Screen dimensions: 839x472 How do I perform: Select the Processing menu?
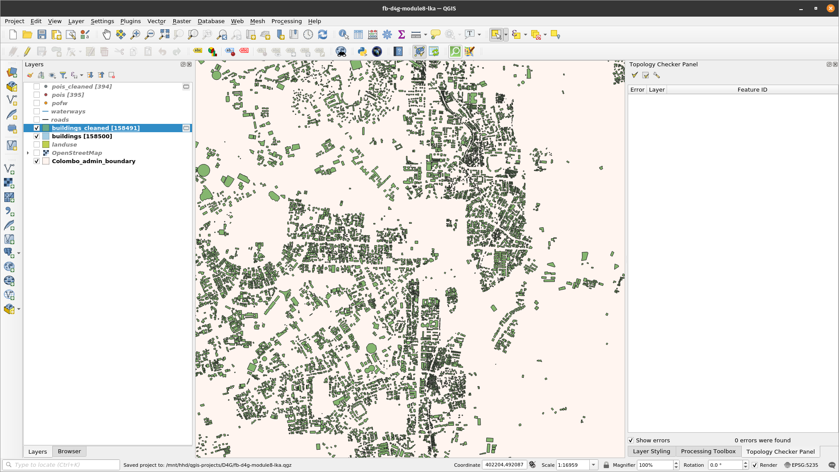point(286,21)
